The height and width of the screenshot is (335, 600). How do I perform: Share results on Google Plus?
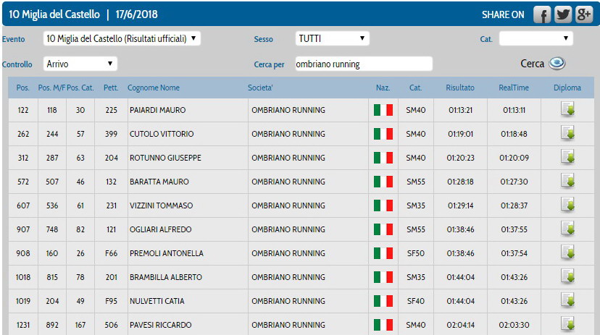[x=583, y=14]
